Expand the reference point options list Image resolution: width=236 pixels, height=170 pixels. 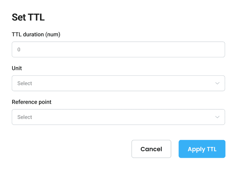pos(118,117)
